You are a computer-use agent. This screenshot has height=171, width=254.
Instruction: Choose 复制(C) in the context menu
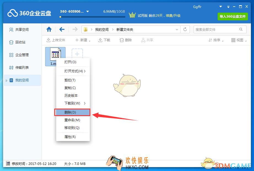73,88
